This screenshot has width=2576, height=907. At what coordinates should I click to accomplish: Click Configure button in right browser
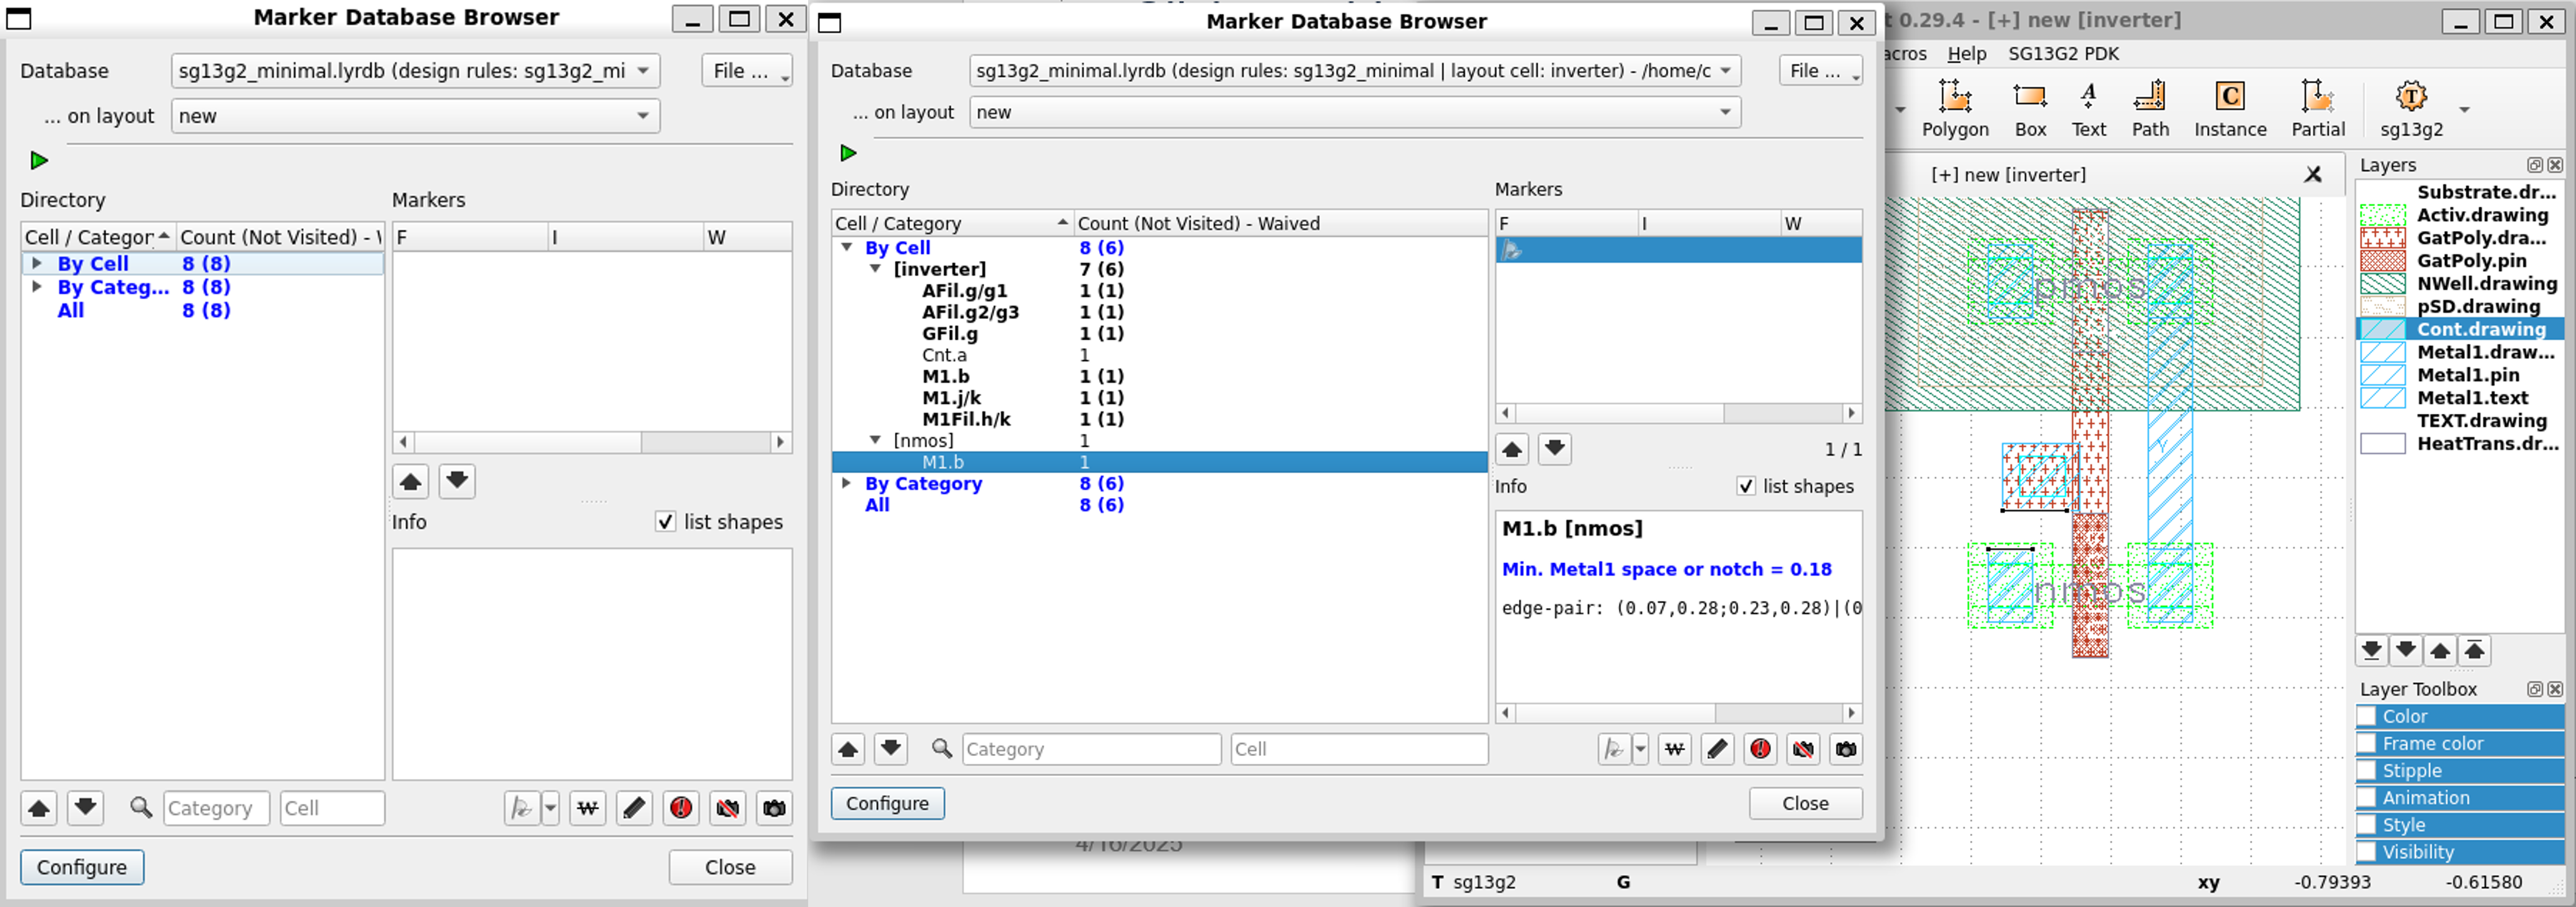887,803
